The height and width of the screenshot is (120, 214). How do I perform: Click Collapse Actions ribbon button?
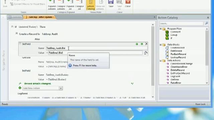click(61, 5)
